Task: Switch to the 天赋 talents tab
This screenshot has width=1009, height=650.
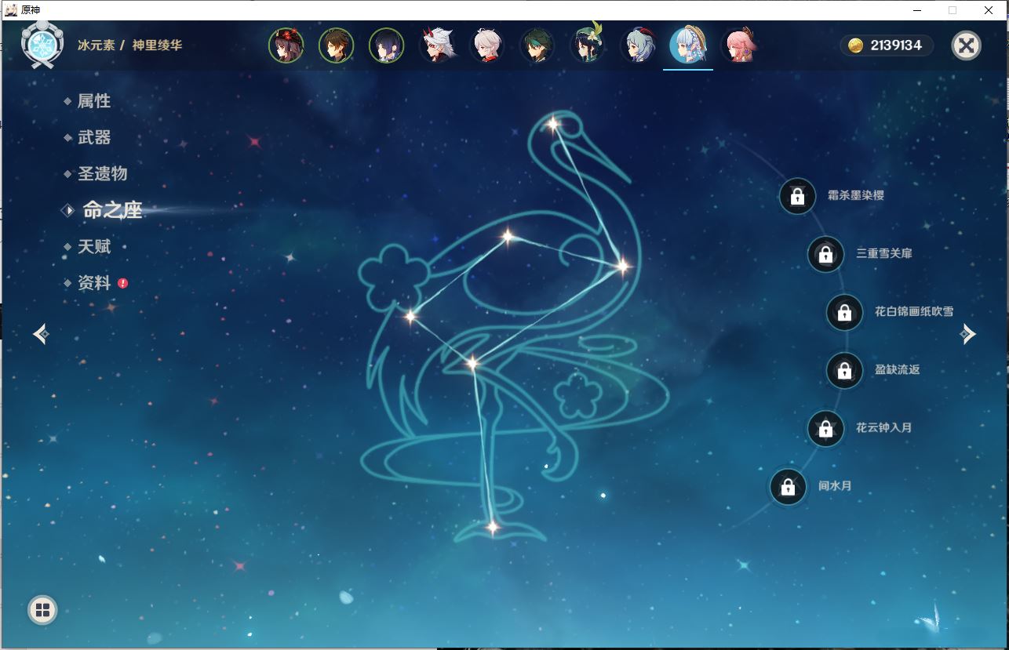Action: [x=93, y=246]
